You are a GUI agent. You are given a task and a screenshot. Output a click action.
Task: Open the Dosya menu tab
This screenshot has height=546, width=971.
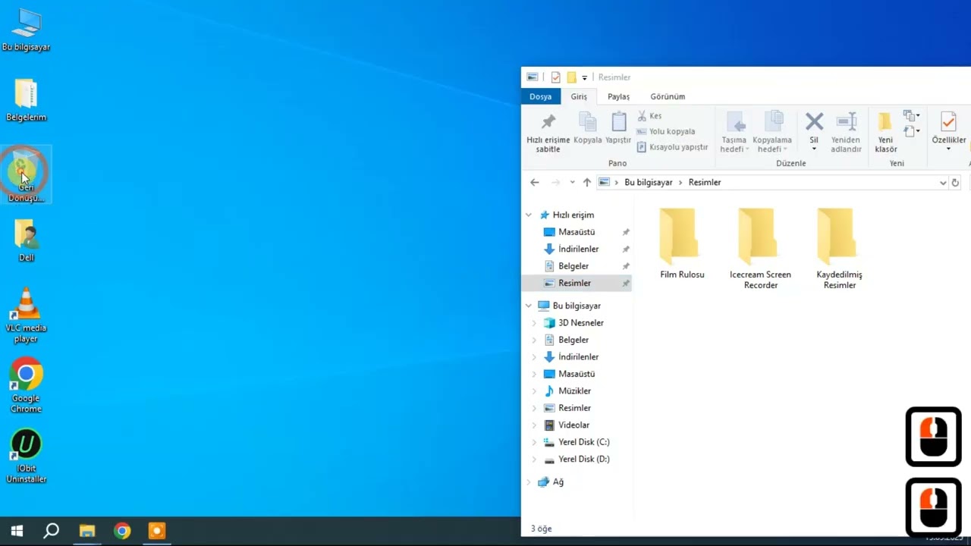click(540, 96)
